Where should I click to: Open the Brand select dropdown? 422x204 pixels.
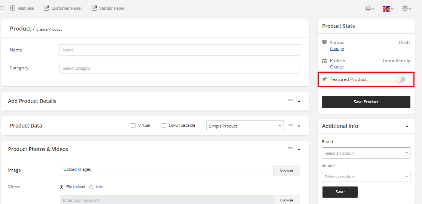tap(366, 153)
